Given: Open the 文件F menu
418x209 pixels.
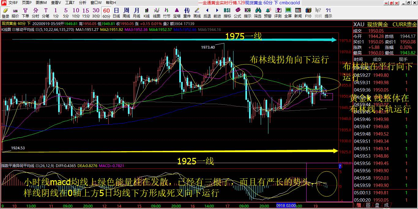Looking at the screenshot, I should [13, 2].
